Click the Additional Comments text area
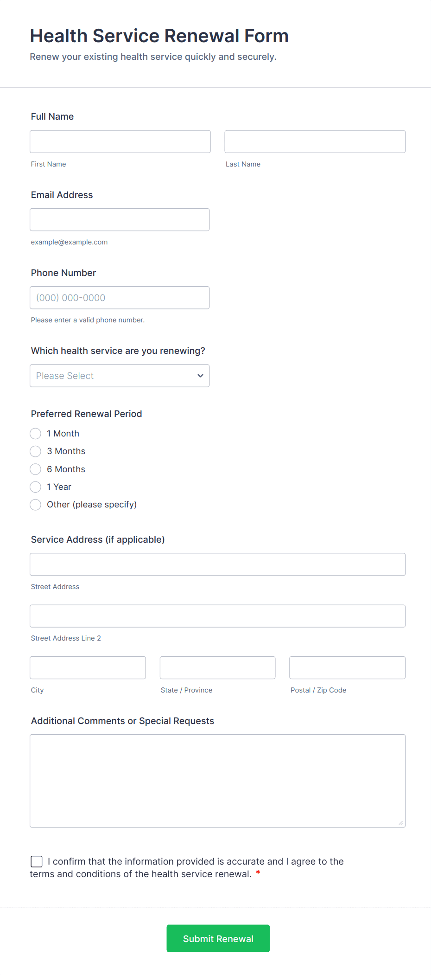Viewport: 431px width, 975px height. click(x=217, y=781)
